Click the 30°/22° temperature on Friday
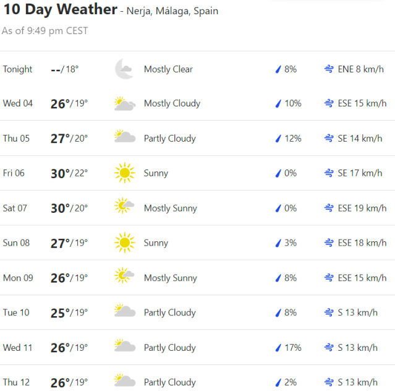This screenshot has height=391, width=395. click(x=69, y=173)
